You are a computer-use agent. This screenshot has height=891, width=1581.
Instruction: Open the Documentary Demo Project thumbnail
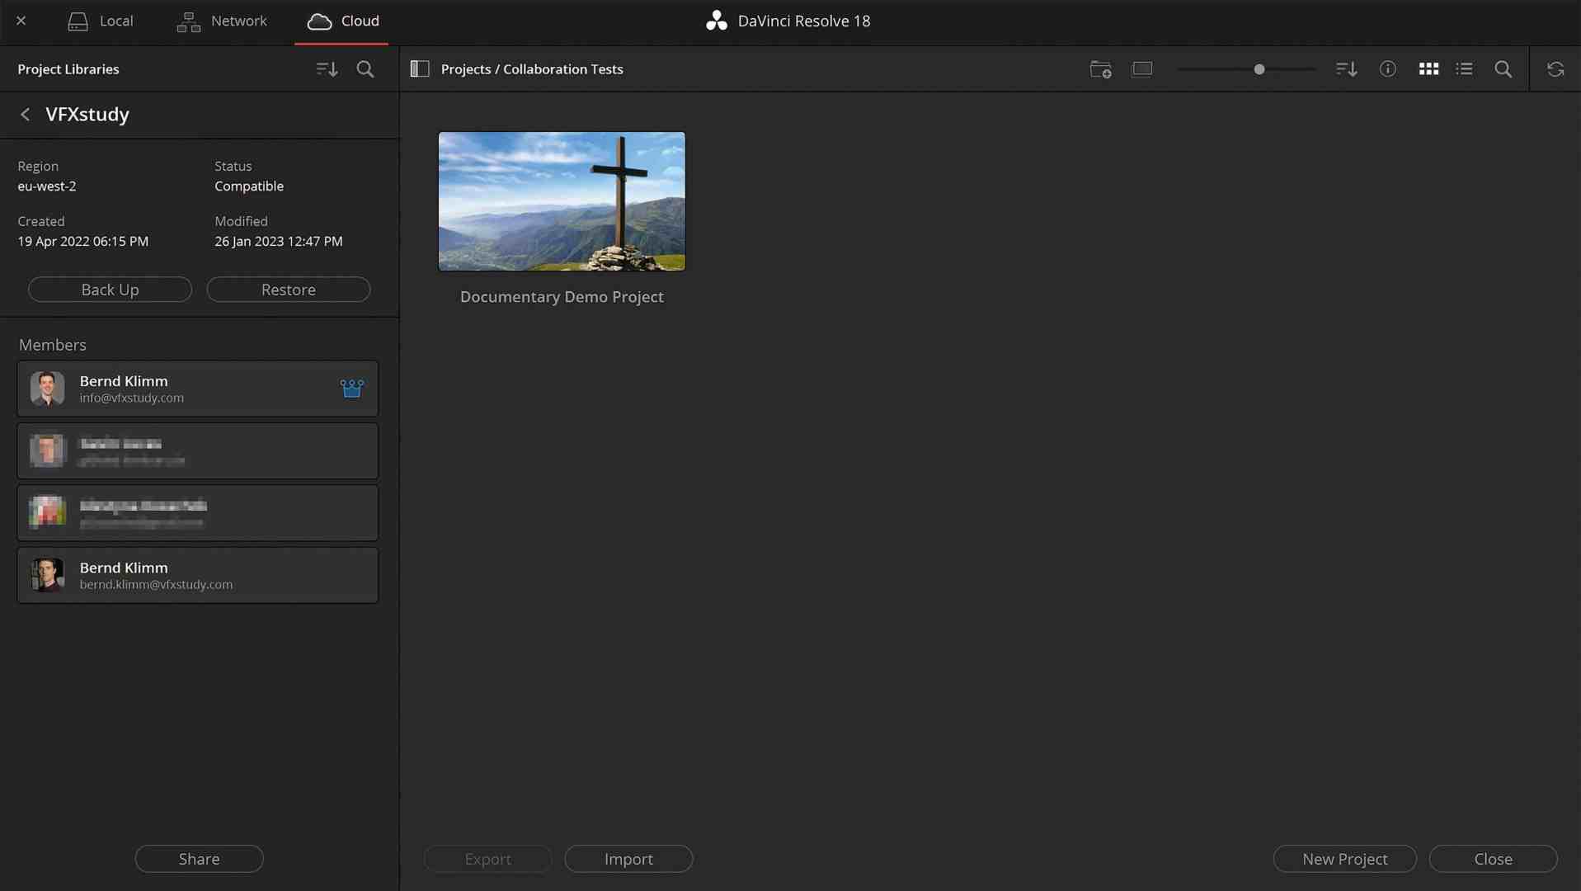pos(561,201)
